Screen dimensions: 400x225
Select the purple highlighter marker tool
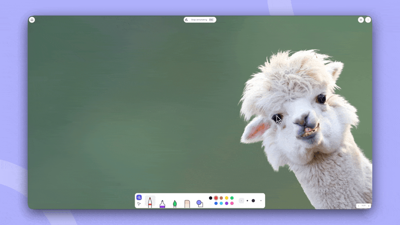pos(162,204)
